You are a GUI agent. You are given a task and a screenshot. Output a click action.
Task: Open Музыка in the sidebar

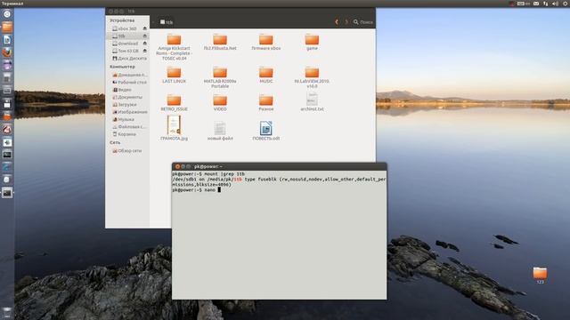(123, 119)
